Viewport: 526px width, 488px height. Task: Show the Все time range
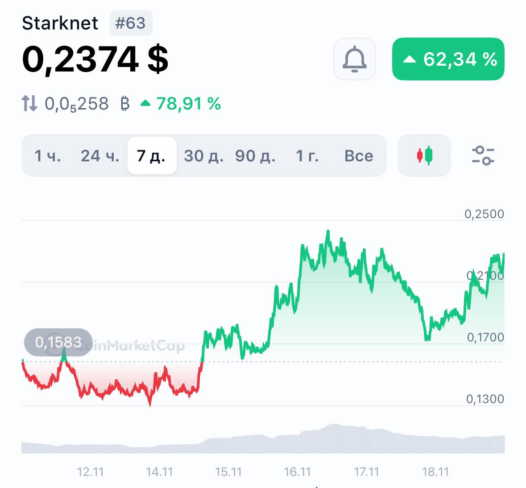(359, 156)
